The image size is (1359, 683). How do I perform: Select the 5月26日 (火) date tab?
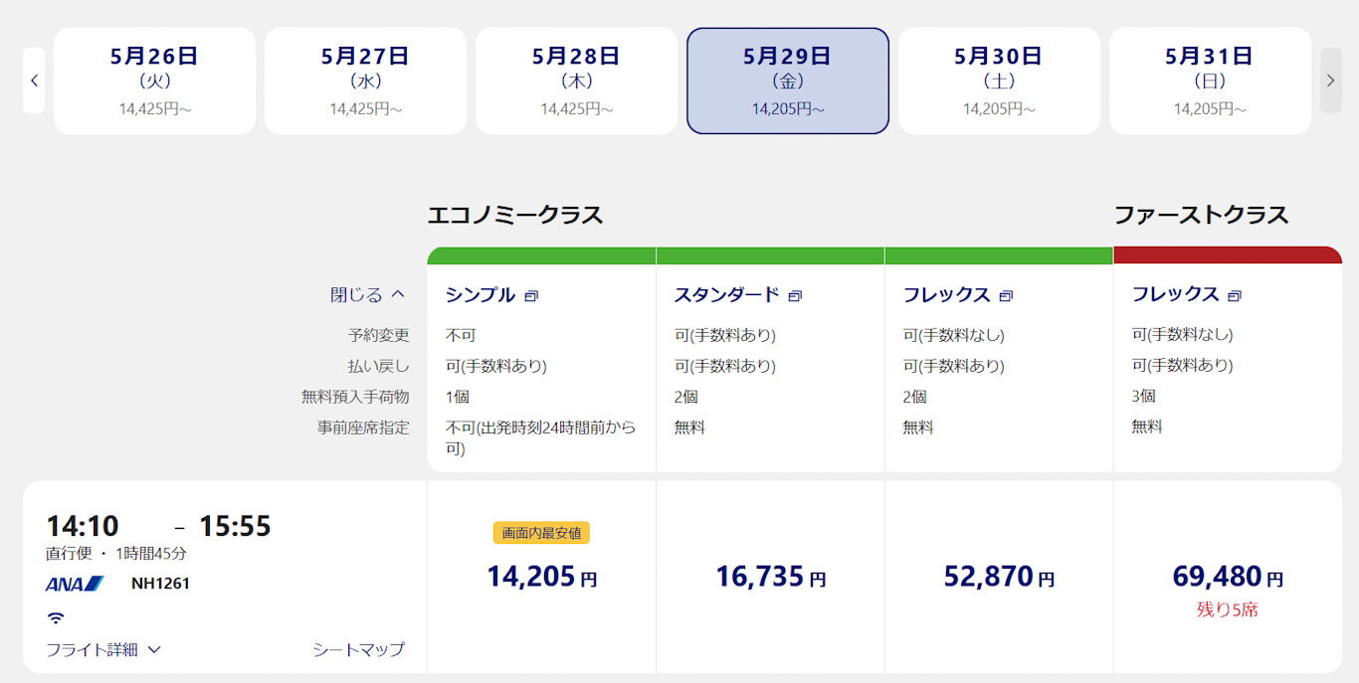tap(154, 81)
